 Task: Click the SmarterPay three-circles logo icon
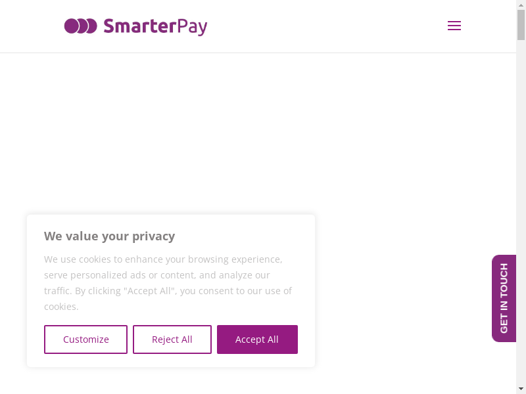coord(80,26)
